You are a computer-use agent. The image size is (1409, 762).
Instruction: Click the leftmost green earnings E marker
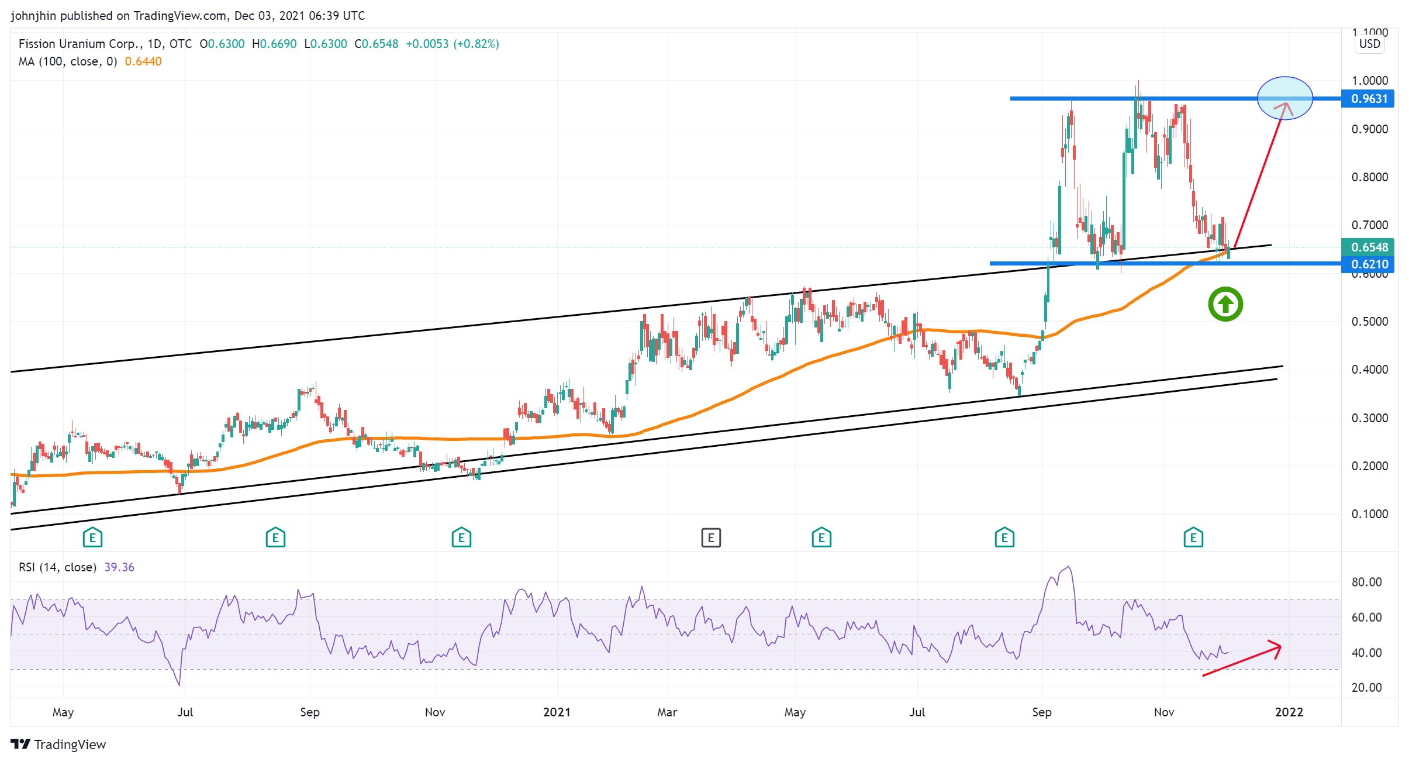(92, 537)
